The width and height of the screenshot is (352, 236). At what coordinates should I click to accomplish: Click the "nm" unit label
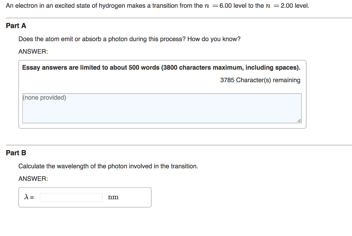tap(113, 197)
